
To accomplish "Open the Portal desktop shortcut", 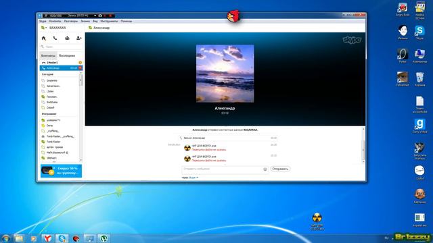I will pyautogui.click(x=403, y=56).
